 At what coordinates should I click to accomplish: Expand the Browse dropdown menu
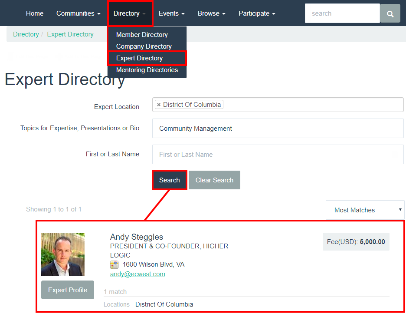pos(211,13)
